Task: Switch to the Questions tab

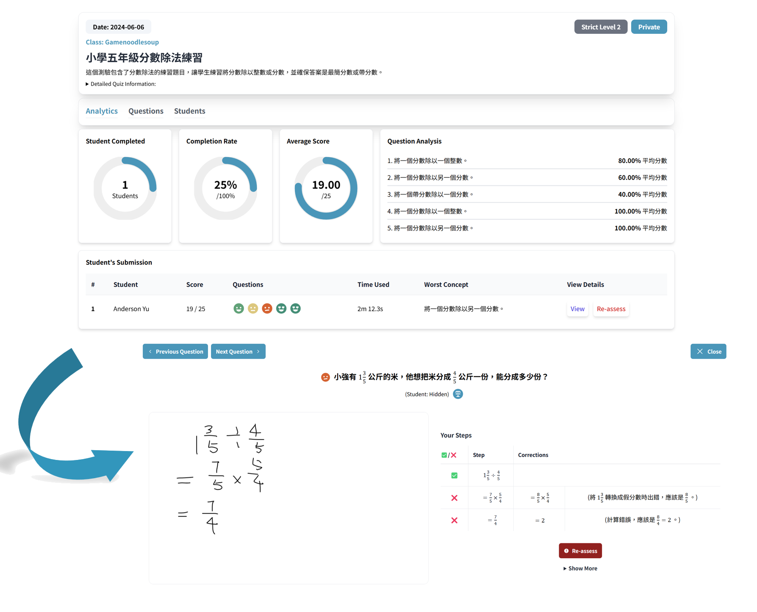Action: [x=146, y=111]
